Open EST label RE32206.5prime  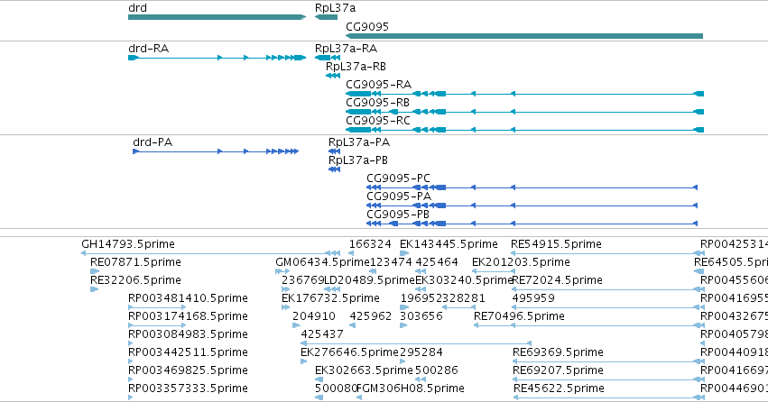click(x=135, y=280)
